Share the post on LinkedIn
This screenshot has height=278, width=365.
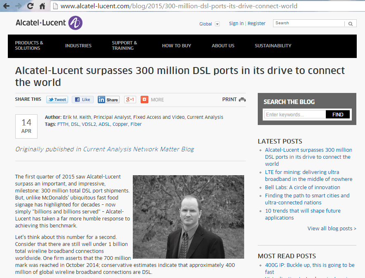(x=108, y=100)
